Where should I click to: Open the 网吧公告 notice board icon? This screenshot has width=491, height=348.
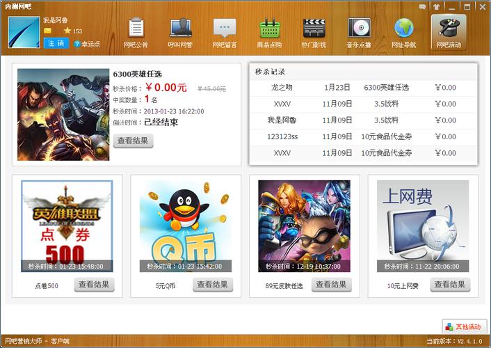(x=136, y=33)
